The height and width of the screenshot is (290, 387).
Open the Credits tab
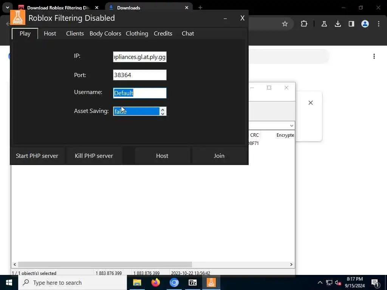click(x=163, y=34)
